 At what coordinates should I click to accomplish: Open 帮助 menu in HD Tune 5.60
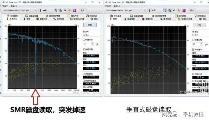[117, 6]
